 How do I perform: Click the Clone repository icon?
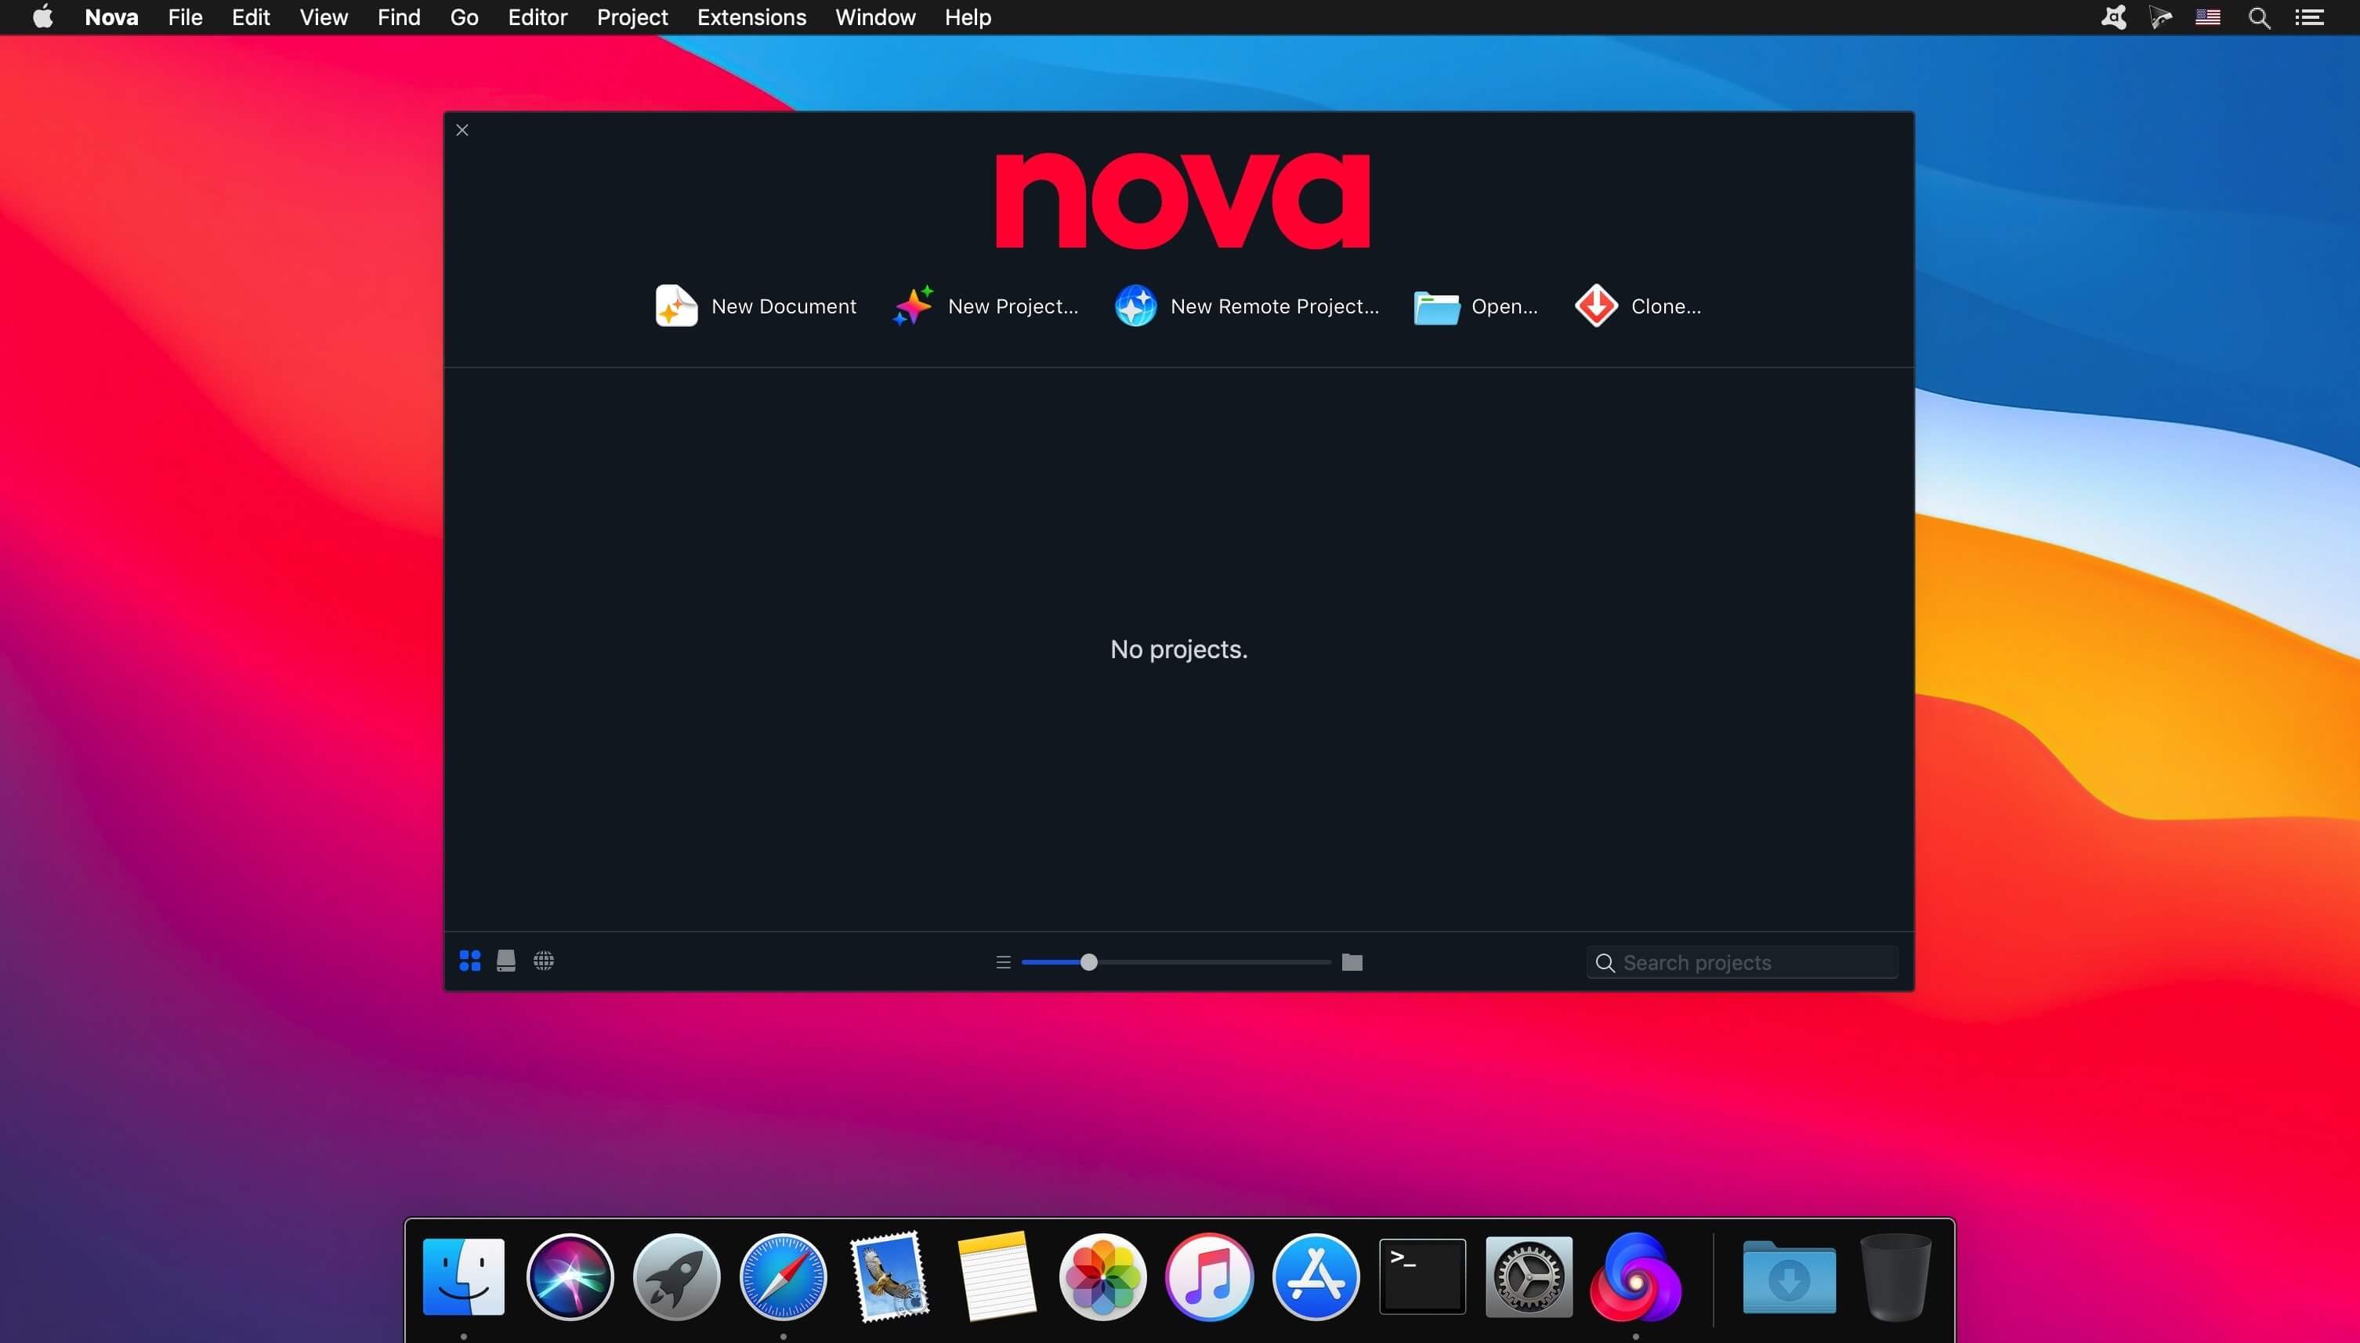pos(1594,305)
